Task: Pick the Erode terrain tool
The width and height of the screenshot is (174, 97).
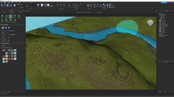Action: 15,16
